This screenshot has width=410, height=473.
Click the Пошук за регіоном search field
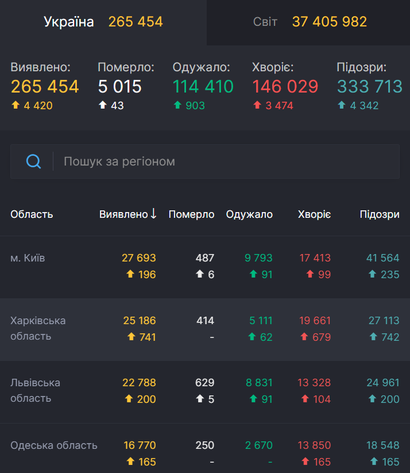click(172, 161)
